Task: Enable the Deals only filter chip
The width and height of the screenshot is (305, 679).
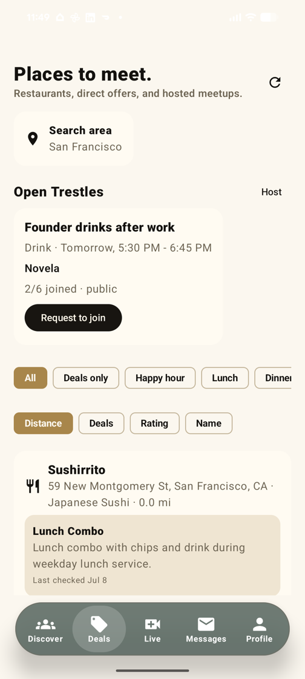Action: click(x=86, y=378)
